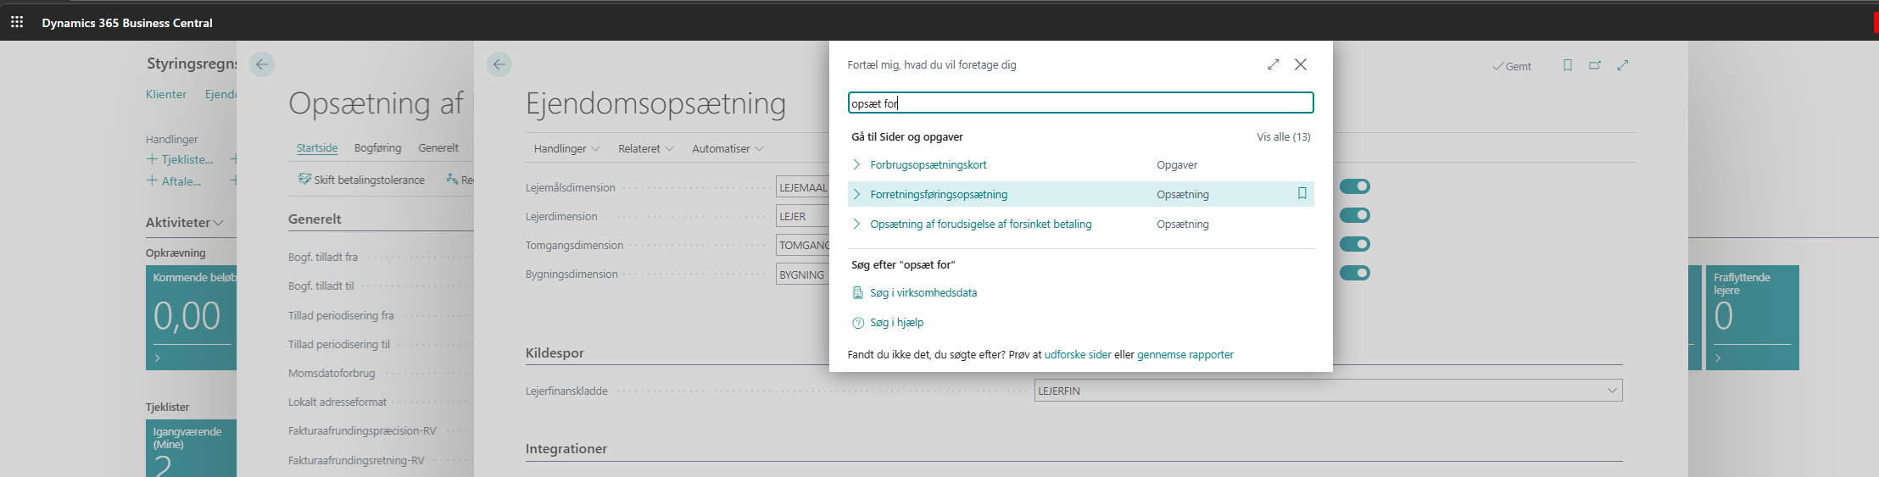This screenshot has height=477, width=1879.
Task: Open Søg i virksomhedsdata
Action: pos(923,292)
